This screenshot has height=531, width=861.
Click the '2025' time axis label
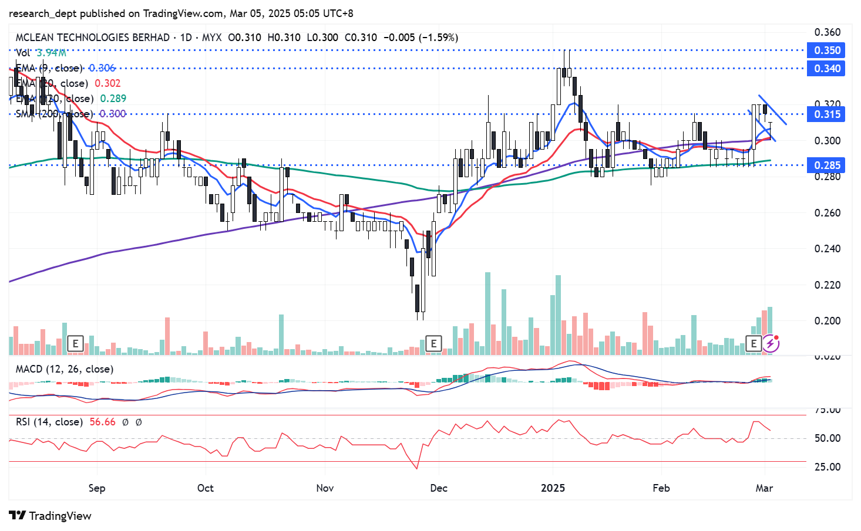tap(553, 488)
